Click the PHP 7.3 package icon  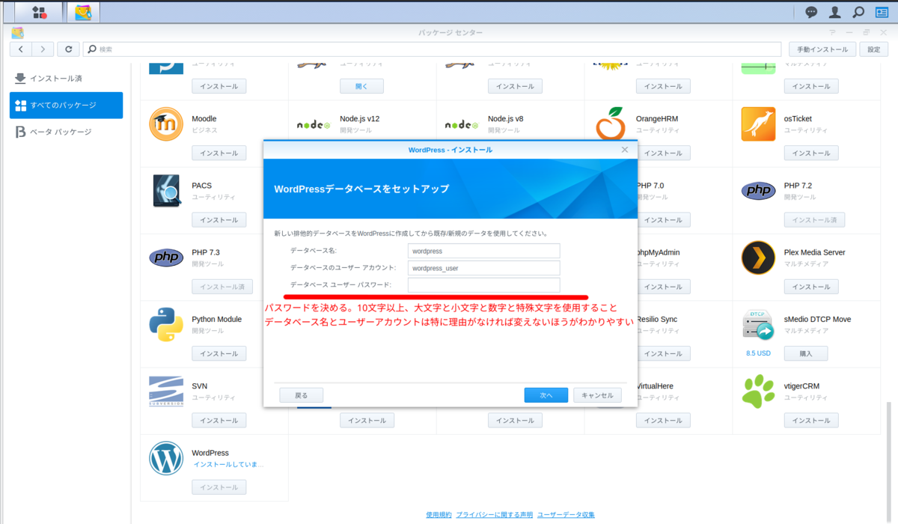tap(166, 258)
